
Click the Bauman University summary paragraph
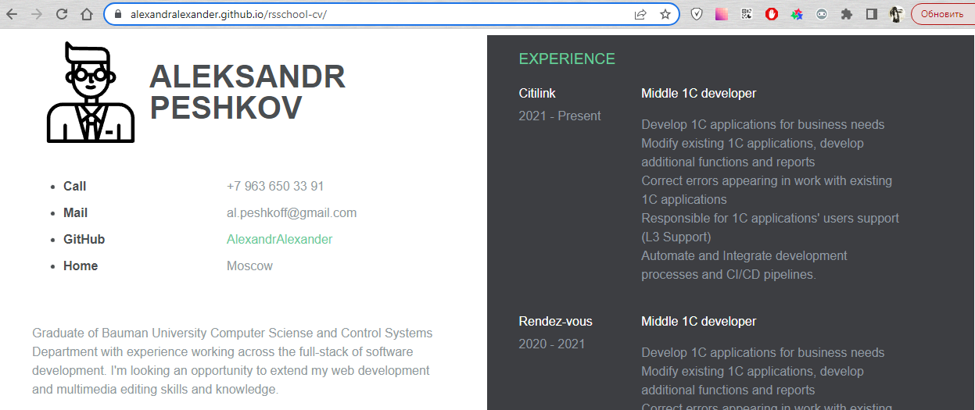click(232, 361)
